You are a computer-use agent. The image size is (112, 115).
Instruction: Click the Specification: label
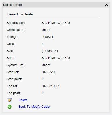pos(16,23)
